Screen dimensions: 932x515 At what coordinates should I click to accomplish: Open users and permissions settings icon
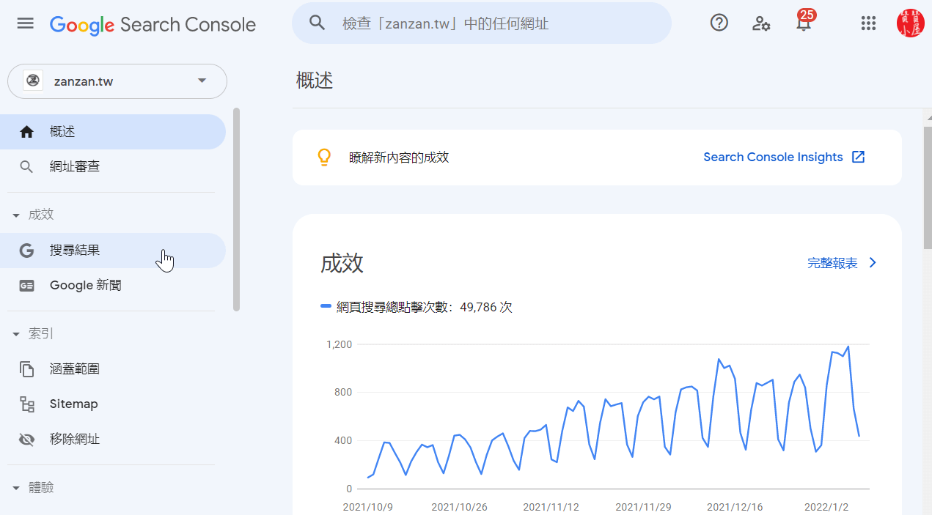(761, 23)
